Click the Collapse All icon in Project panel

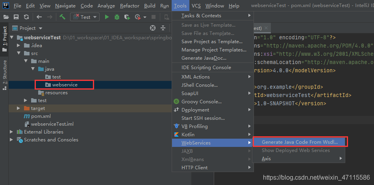point(163,28)
